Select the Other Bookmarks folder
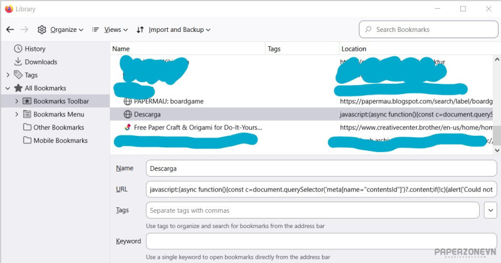 click(50, 128)
